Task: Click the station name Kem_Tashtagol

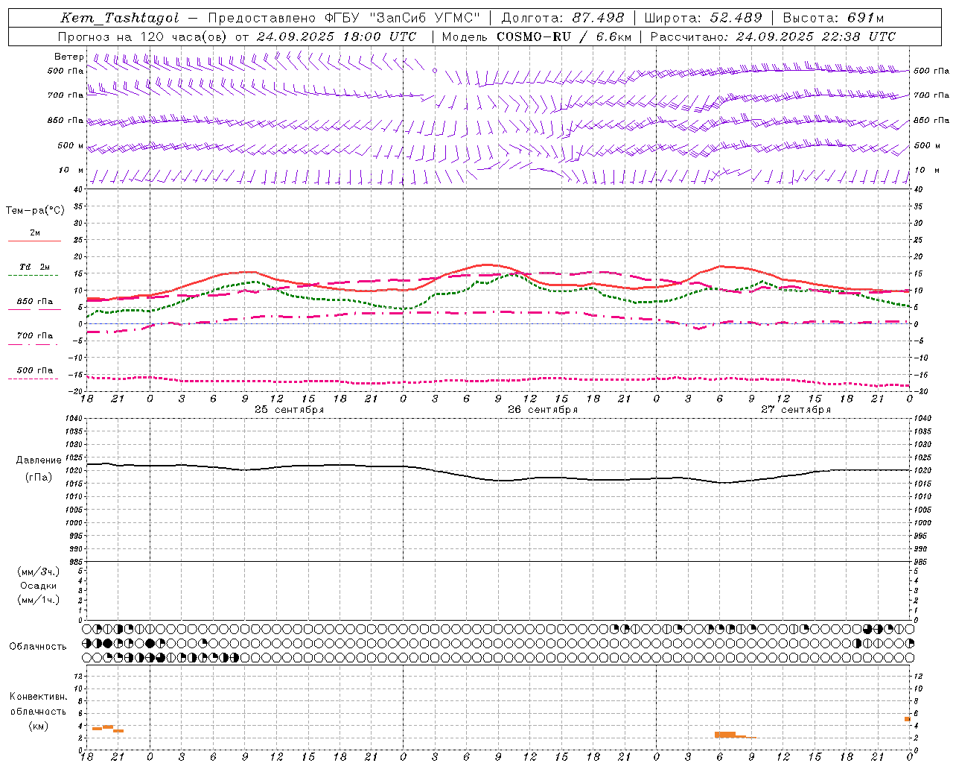Action: tap(120, 18)
